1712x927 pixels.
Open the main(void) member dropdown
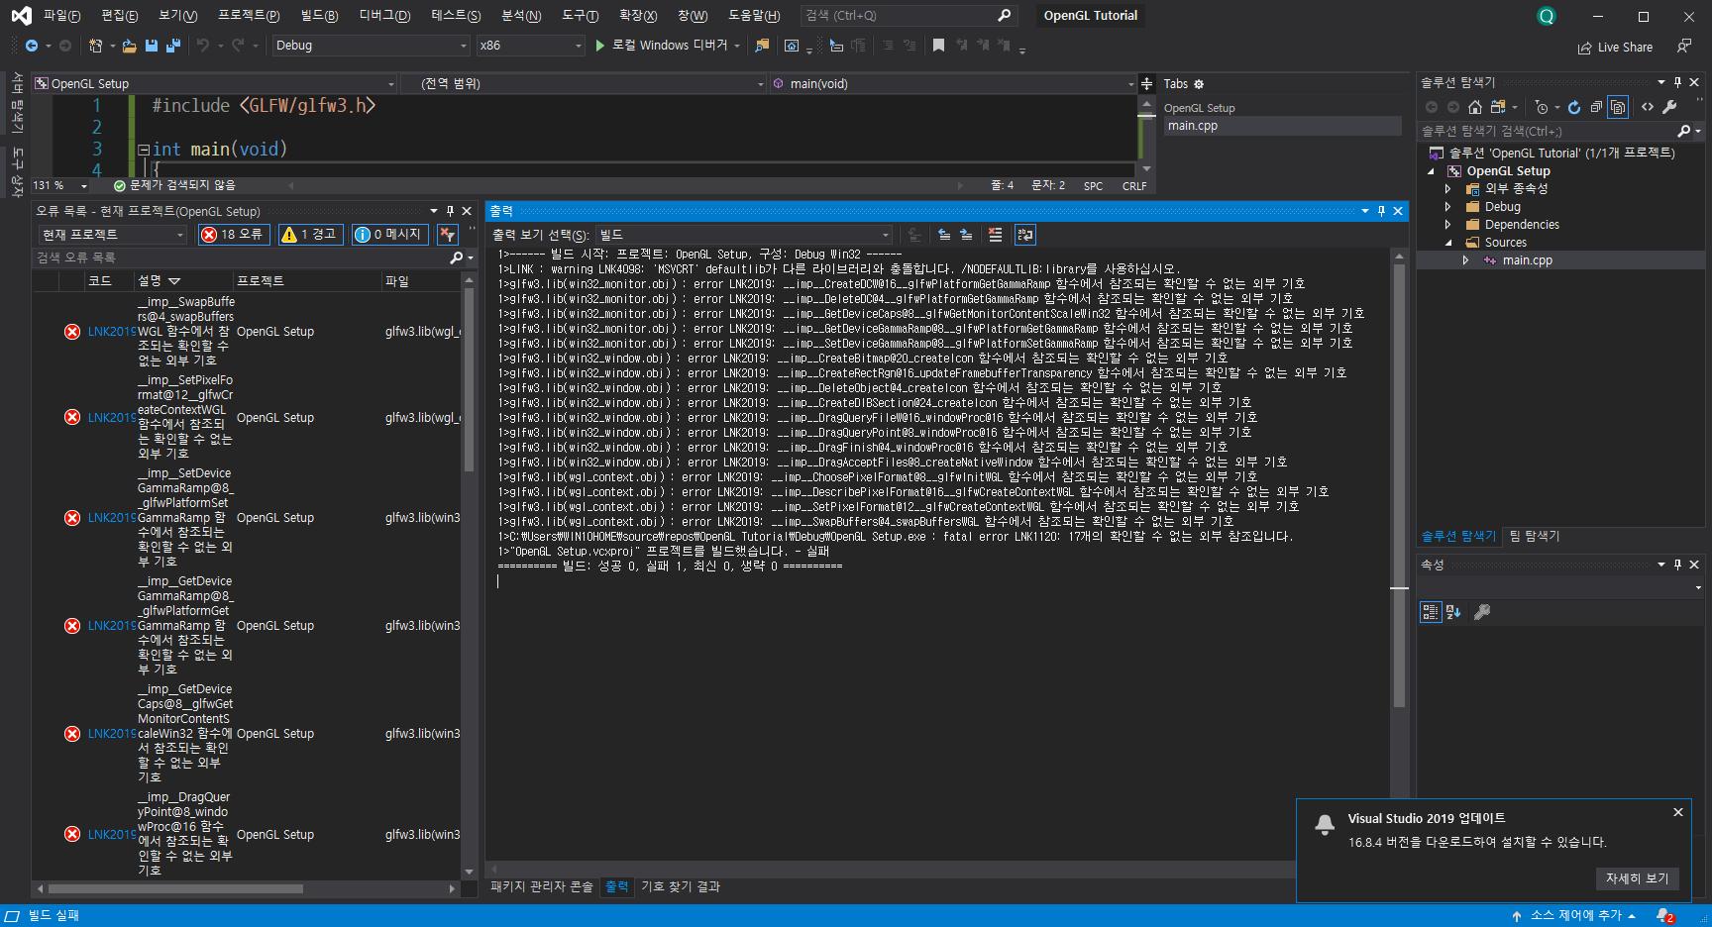click(953, 84)
